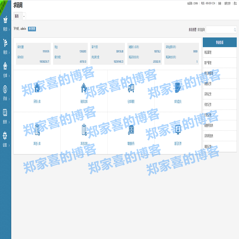Click the 仓库调拨 transfer icon

(x=131, y=88)
